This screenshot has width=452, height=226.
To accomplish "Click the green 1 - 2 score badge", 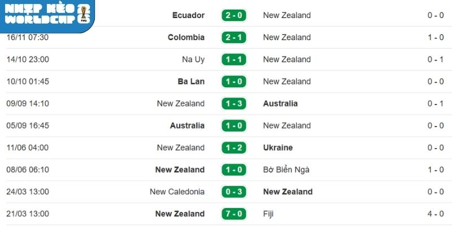I will point(233,148).
